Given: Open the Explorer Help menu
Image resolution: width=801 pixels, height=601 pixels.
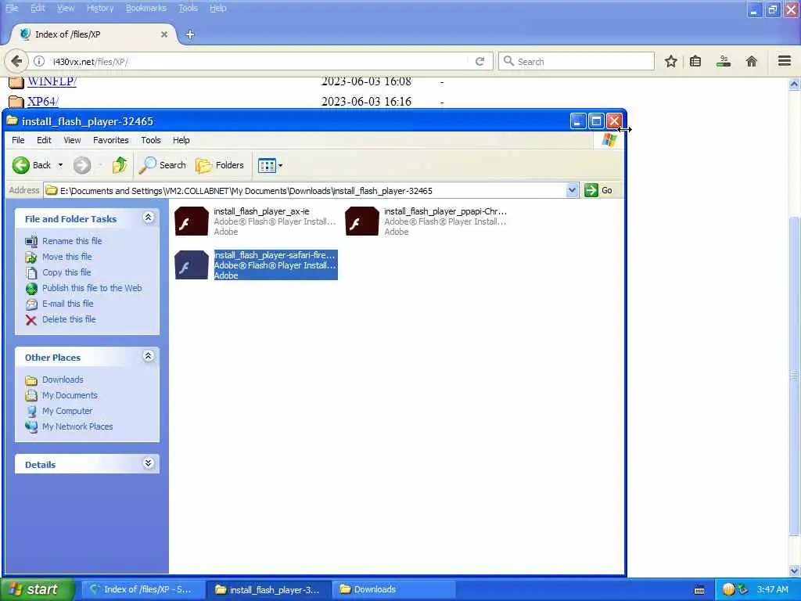Looking at the screenshot, I should [x=181, y=140].
